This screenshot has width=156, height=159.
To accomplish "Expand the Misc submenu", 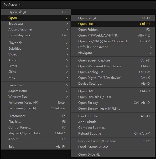I will (36, 78).
